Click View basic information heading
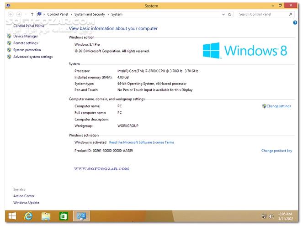Viewport: 303px width, 226px height. pos(113,28)
